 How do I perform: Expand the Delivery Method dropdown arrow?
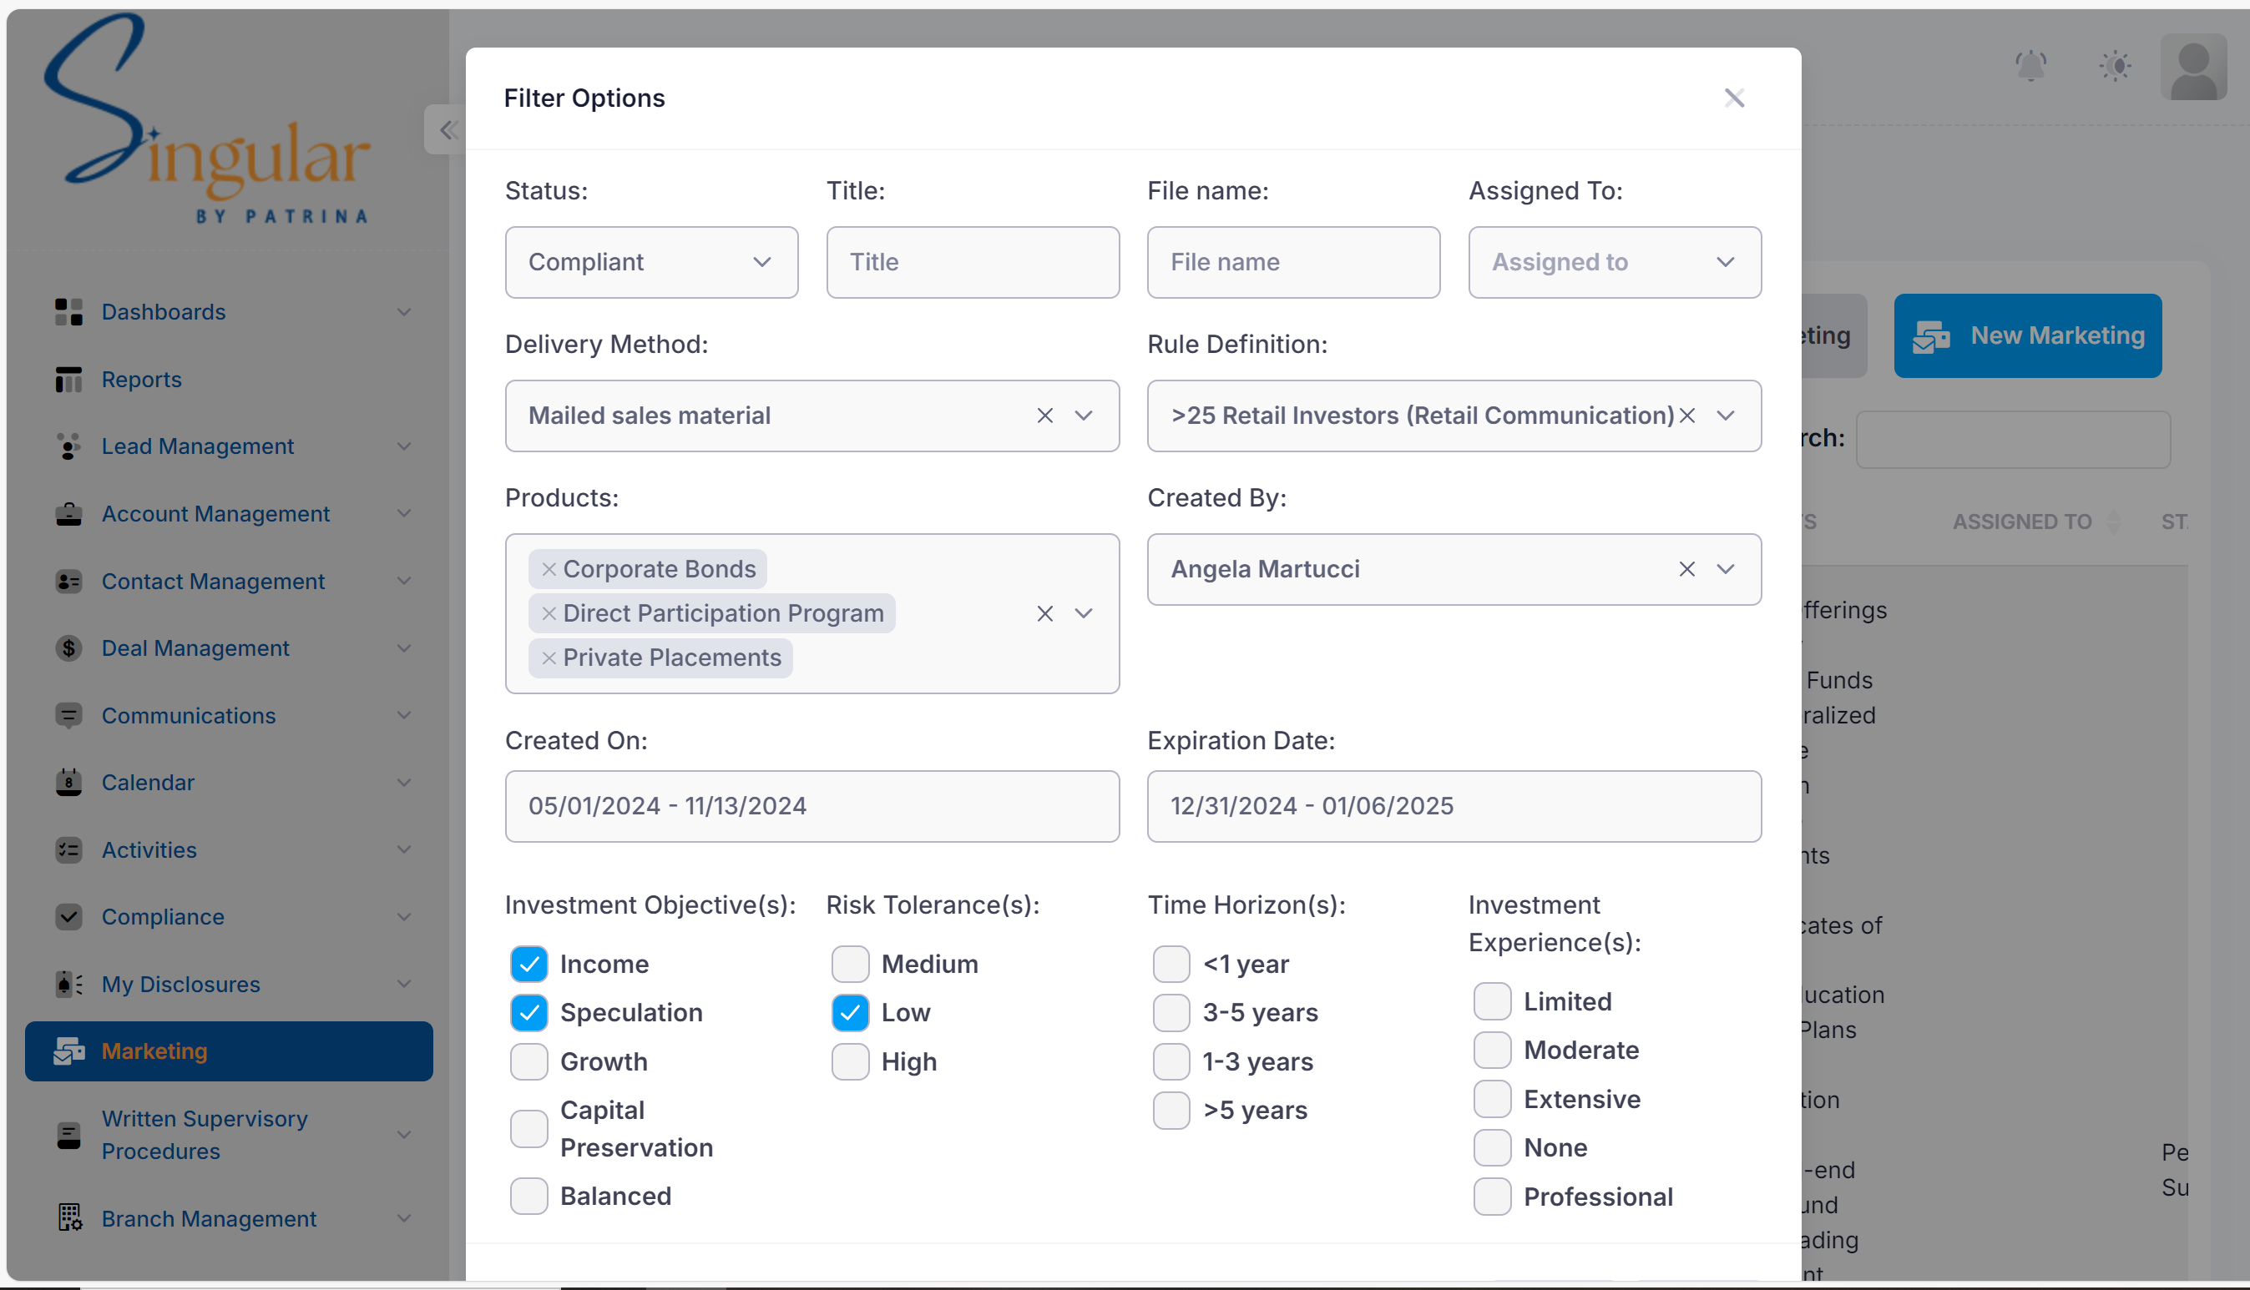click(x=1084, y=416)
